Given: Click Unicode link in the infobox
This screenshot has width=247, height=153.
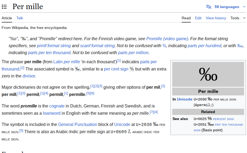Looking at the screenshot, I should click(x=185, y=99).
